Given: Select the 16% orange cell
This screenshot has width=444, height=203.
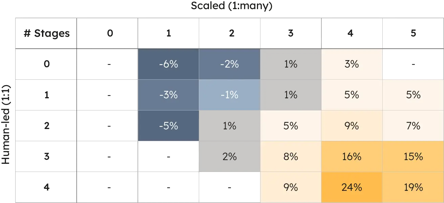Looking at the screenshot, I should click(x=352, y=156).
